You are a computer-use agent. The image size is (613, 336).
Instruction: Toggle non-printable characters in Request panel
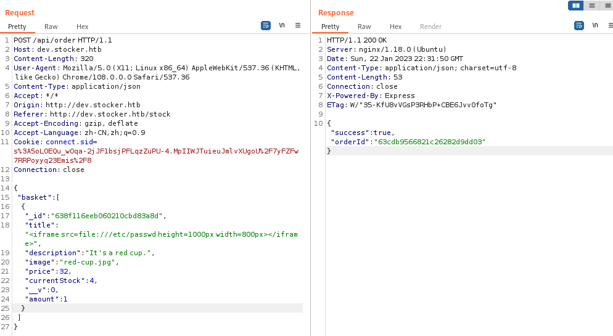(282, 25)
